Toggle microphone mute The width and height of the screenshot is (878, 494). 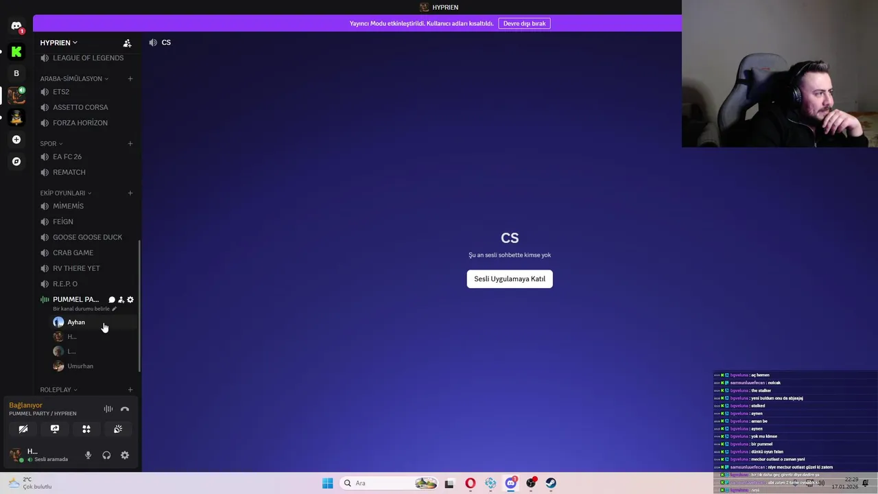[88, 455]
